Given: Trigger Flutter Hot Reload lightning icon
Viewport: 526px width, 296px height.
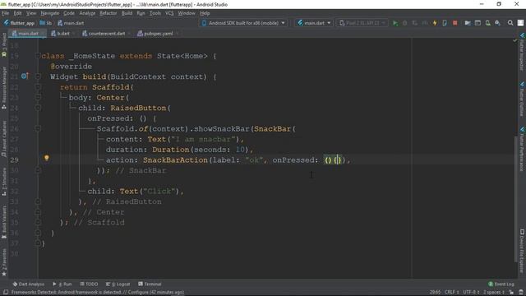Looking at the screenshot, I should [435, 23].
